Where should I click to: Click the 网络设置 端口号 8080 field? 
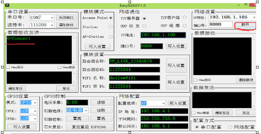click(221, 25)
